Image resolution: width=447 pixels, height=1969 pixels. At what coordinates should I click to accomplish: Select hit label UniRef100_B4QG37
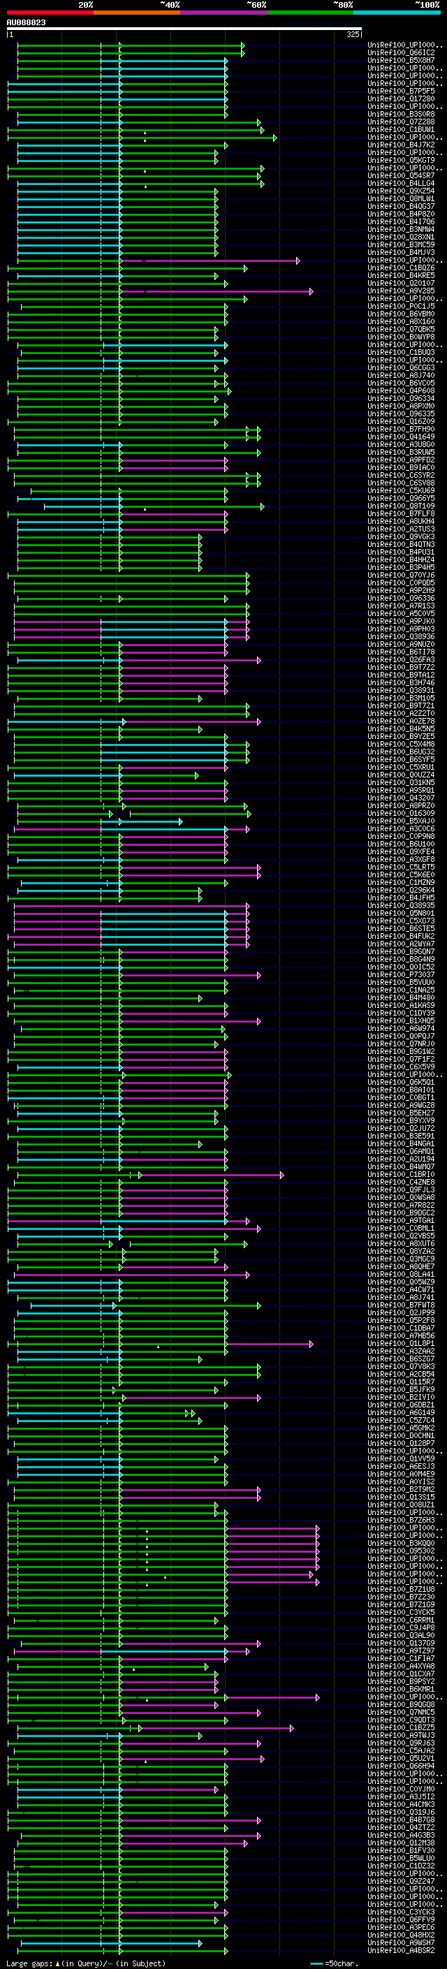(x=401, y=206)
